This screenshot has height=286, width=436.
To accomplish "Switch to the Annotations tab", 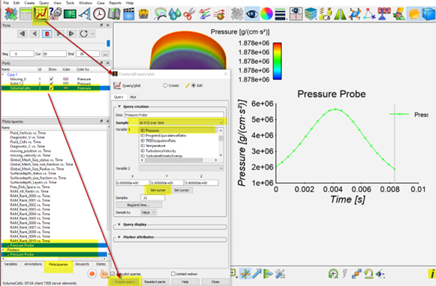I will tap(33, 264).
